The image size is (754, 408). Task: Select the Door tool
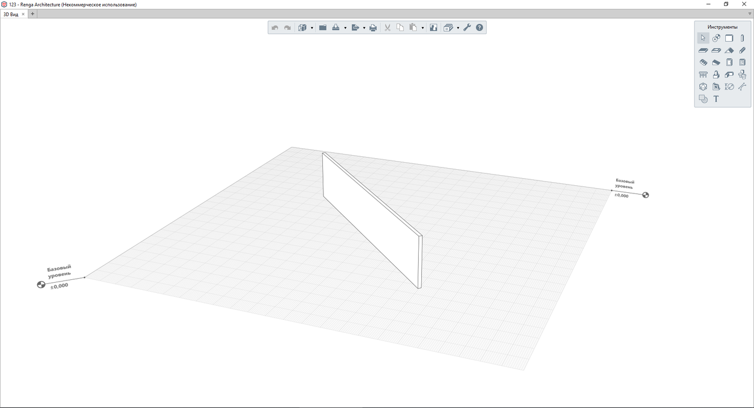click(729, 62)
